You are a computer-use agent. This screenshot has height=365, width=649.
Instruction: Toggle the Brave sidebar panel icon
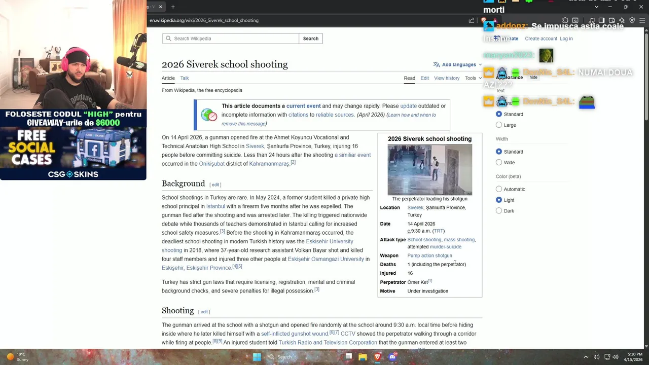601,20
